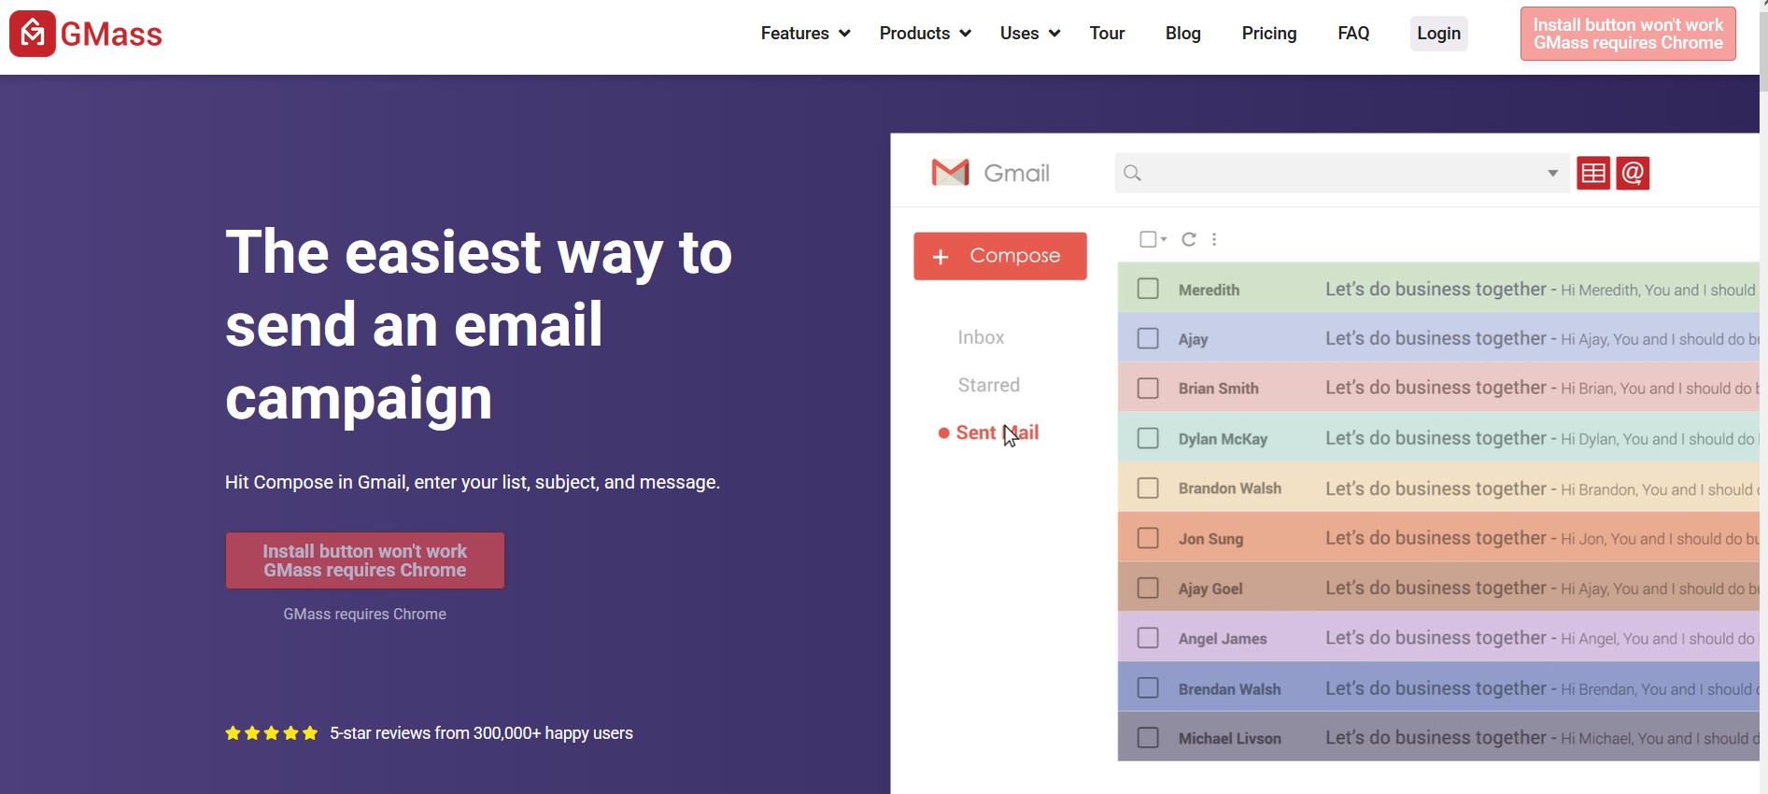Click the hero Install button won't work
The image size is (1768, 794).
click(365, 560)
